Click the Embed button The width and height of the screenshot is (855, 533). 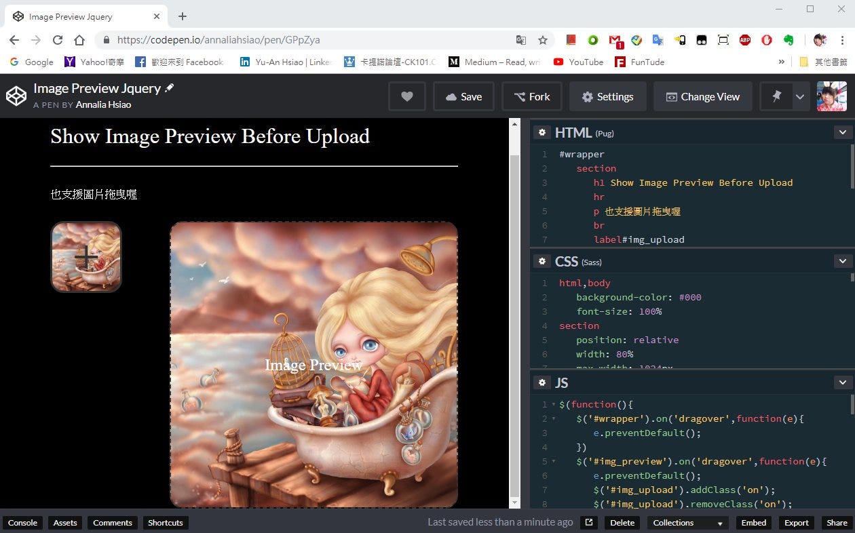click(x=753, y=522)
